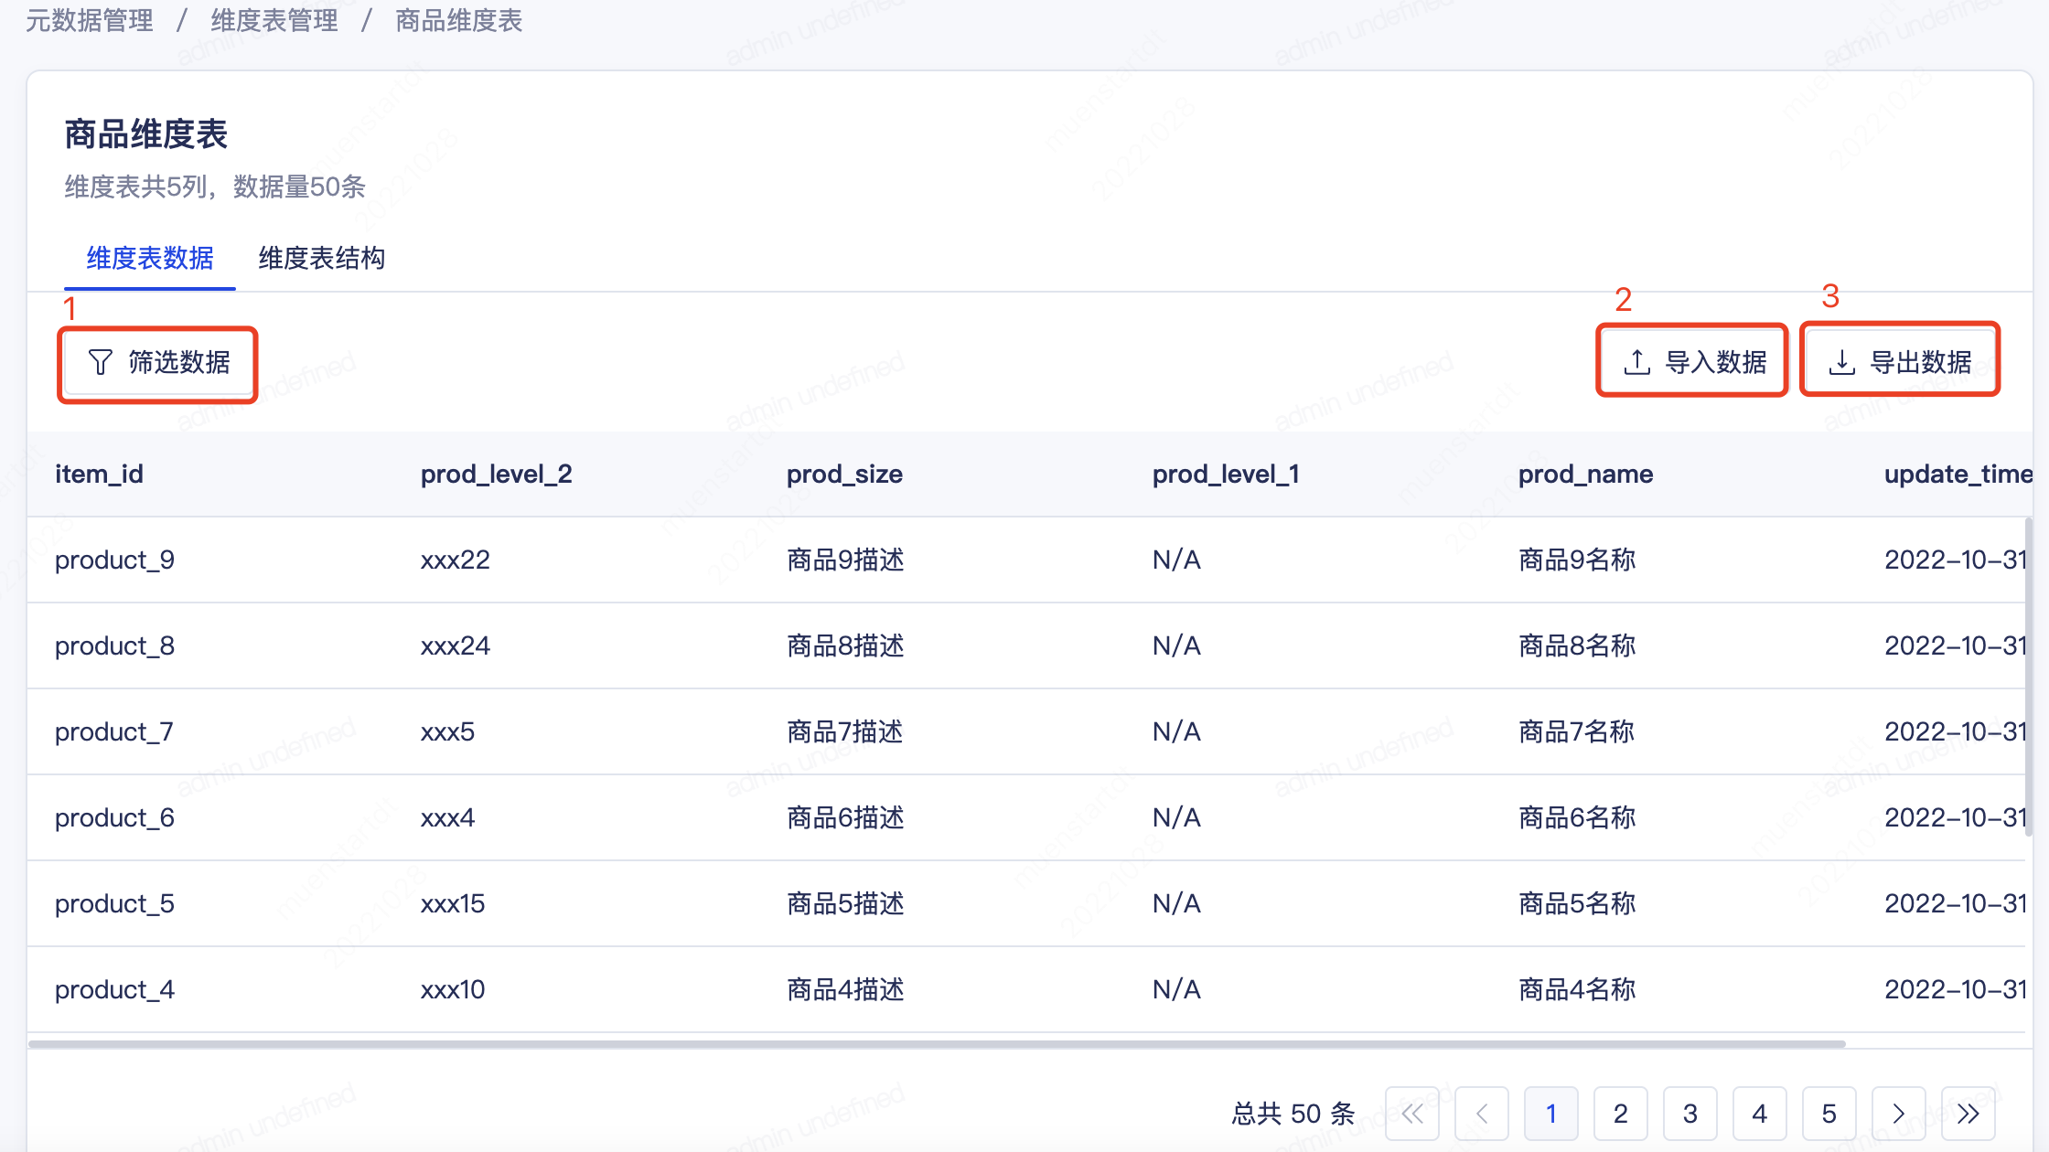Click the 商品9描述 cell
Image resolution: width=2049 pixels, height=1152 pixels.
(845, 560)
